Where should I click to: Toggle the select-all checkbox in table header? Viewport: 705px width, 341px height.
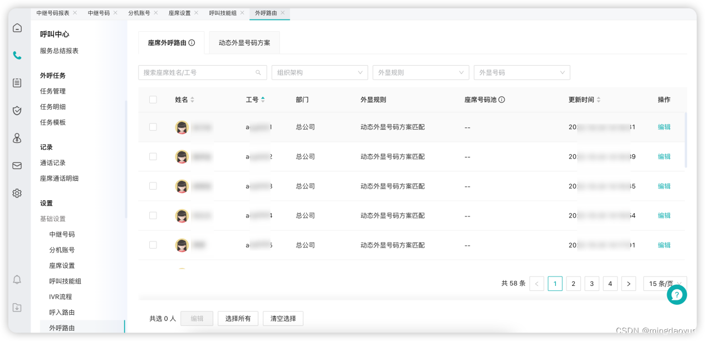pyautogui.click(x=154, y=100)
